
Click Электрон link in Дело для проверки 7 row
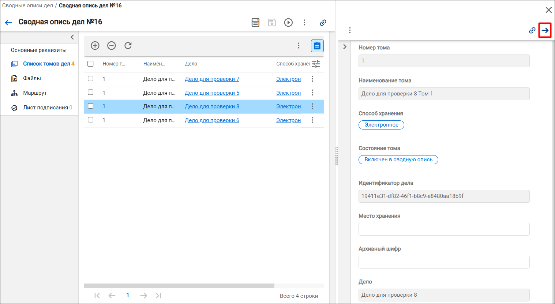[x=288, y=79]
